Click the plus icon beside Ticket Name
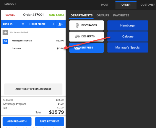The height and width of the screenshot is (128, 156). pos(53,24)
